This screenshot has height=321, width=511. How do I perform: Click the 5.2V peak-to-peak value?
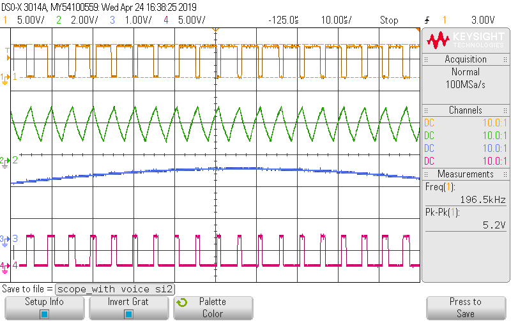click(x=494, y=225)
